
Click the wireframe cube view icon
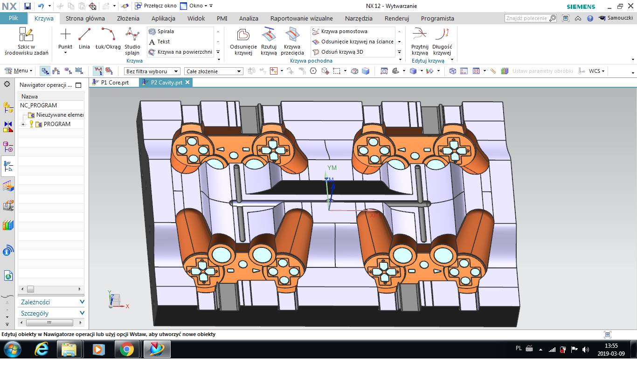[x=452, y=71]
